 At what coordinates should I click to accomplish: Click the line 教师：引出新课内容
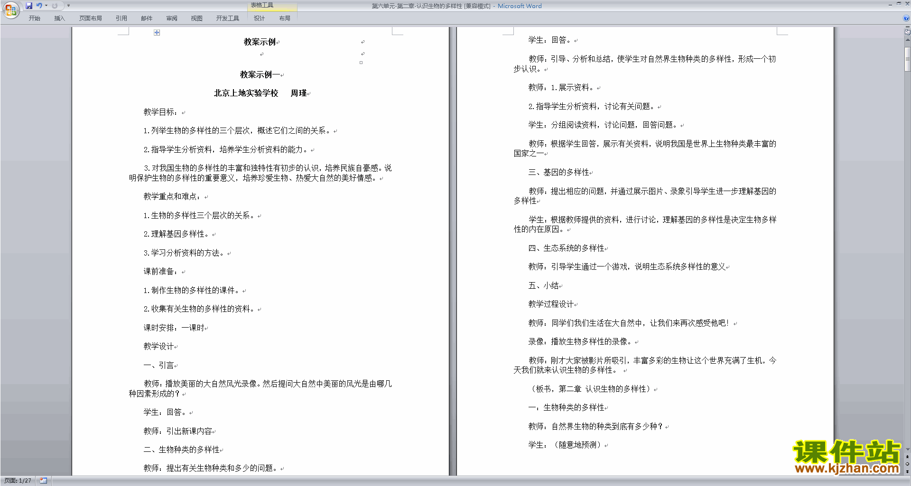177,431
